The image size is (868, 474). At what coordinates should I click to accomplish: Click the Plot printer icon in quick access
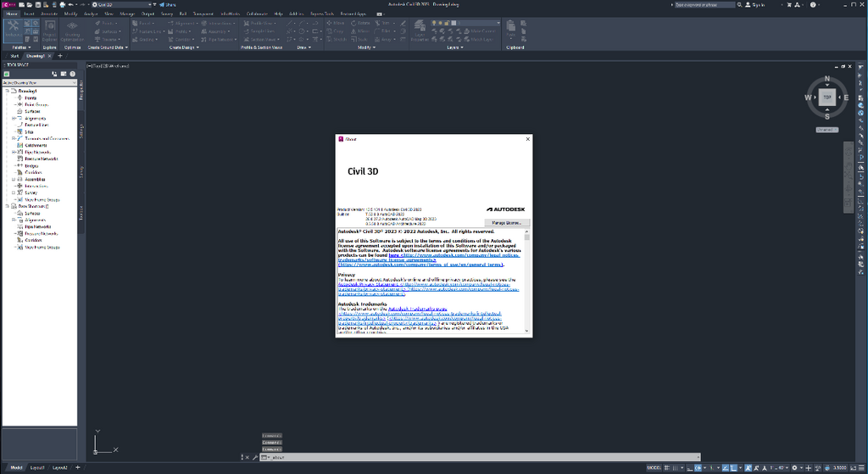click(x=63, y=4)
